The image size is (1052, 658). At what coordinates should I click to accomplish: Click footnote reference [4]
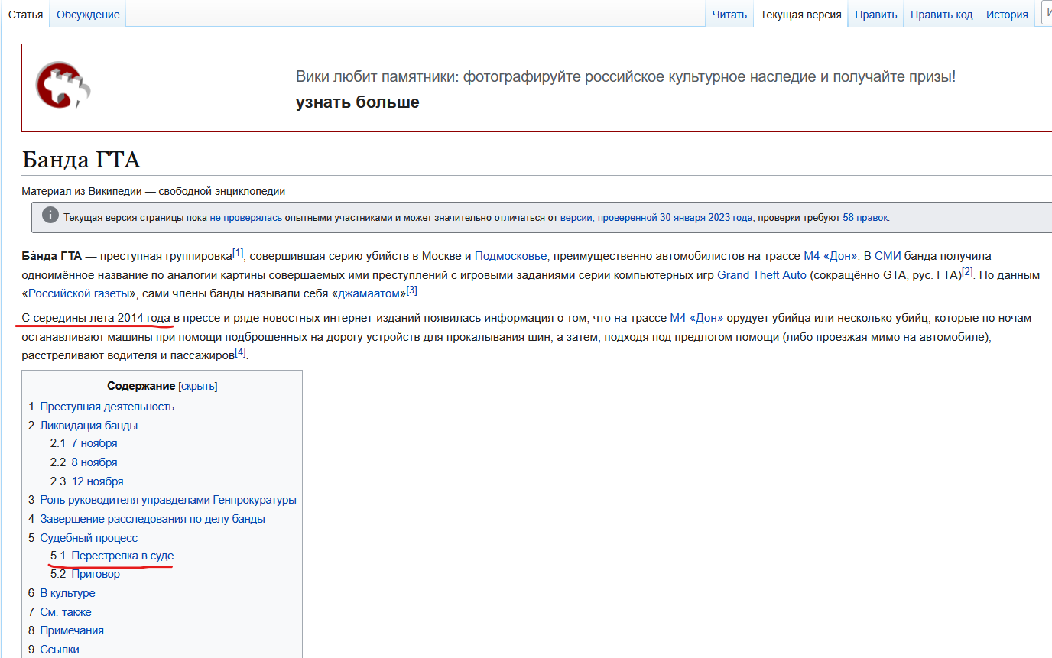241,352
